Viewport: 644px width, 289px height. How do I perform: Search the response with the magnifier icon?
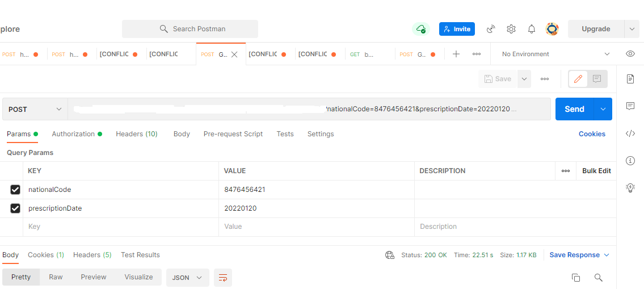(x=599, y=278)
